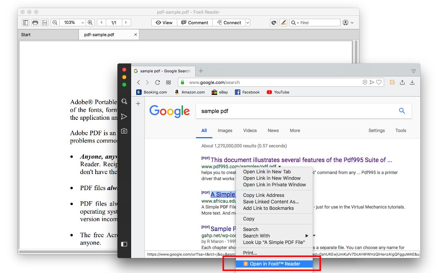This screenshot has width=437, height=273.
Task: Choose Open Link in Private Window
Action: tap(274, 185)
